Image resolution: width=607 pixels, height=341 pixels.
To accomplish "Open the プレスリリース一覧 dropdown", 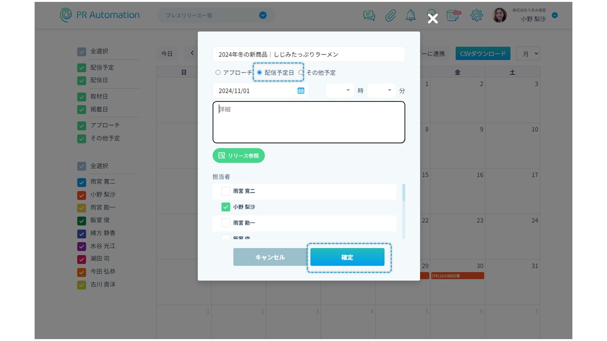I will coord(216,15).
